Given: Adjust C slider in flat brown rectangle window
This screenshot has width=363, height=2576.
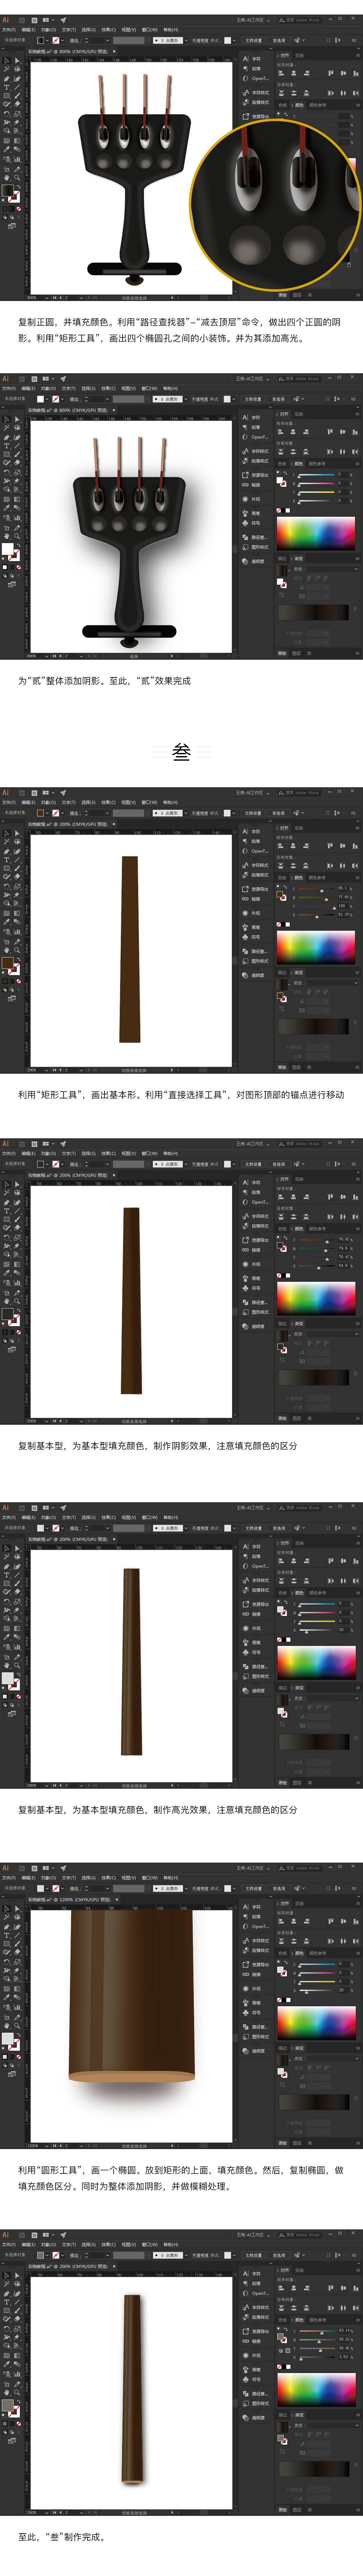Looking at the screenshot, I should pos(316,888).
